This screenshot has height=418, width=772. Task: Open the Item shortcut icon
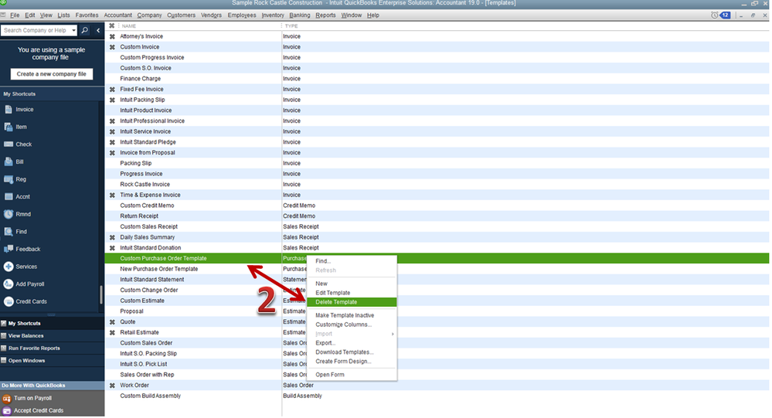pyautogui.click(x=9, y=127)
